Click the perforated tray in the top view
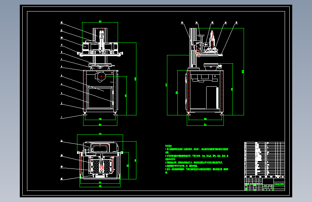The height and width of the screenshot is (202, 312). click(x=101, y=167)
